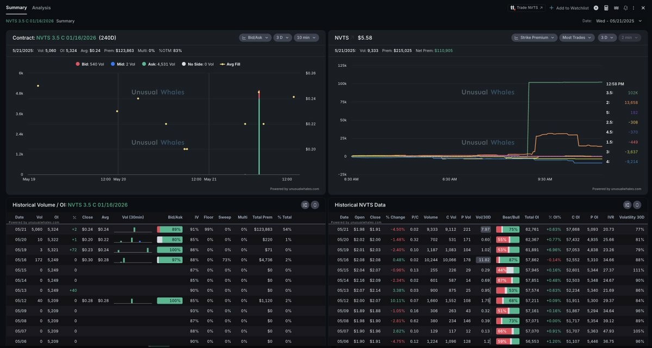
Task: Sort by Bid/Ask column header
Action: (x=175, y=217)
